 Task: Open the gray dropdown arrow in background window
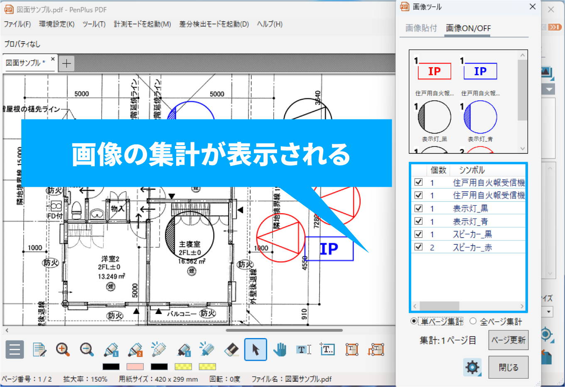pyautogui.click(x=549, y=89)
